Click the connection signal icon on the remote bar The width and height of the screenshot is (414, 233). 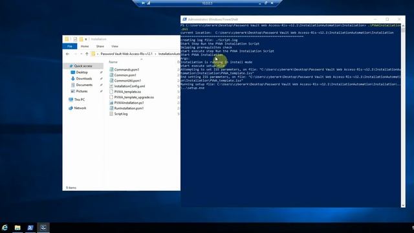point(148,3)
